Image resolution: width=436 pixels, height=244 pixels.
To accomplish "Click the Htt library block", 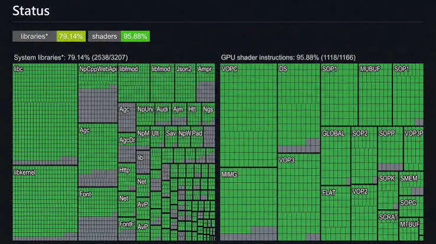I will coord(194,114).
